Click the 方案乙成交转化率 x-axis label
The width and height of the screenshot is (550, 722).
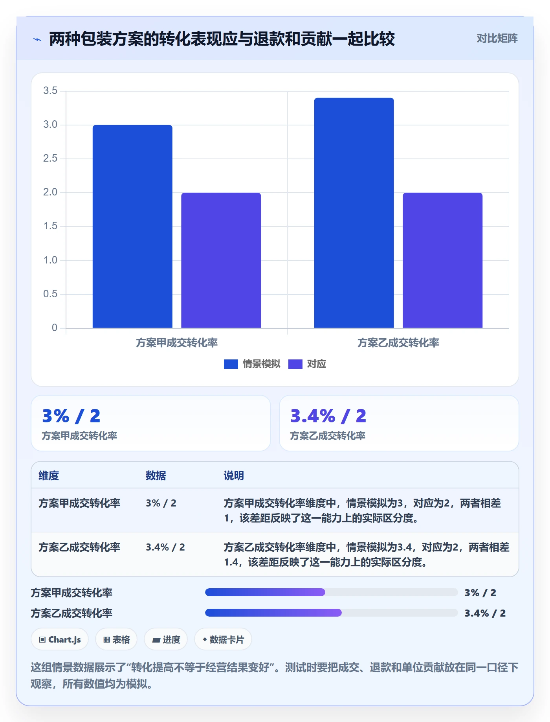[398, 343]
